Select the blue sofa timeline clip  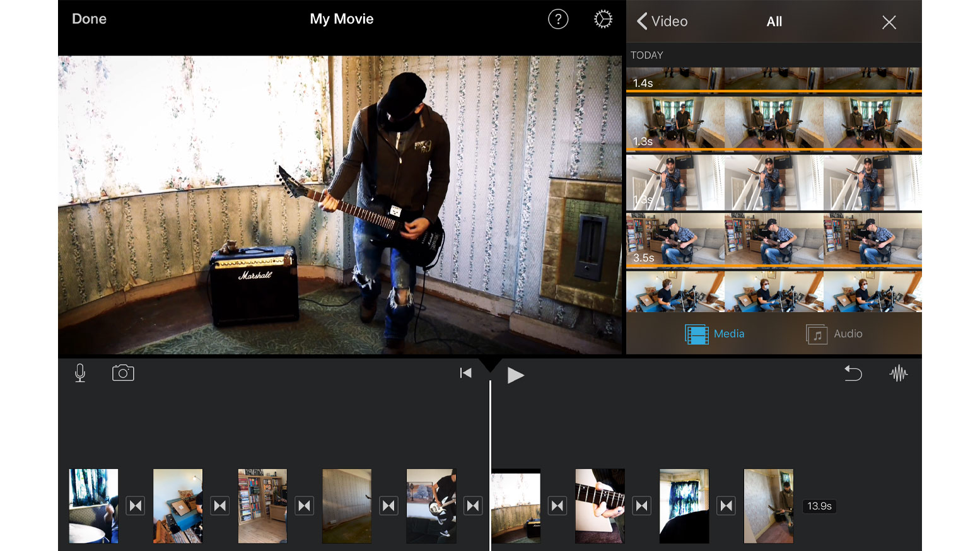pyautogui.click(x=178, y=506)
